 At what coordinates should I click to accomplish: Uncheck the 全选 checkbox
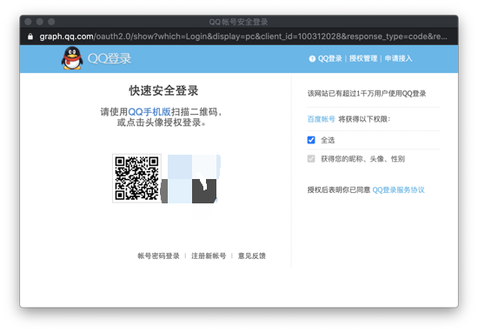(x=311, y=140)
